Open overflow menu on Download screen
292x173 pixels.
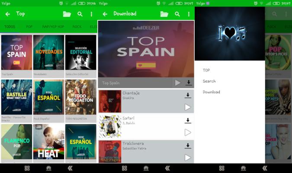point(189,14)
